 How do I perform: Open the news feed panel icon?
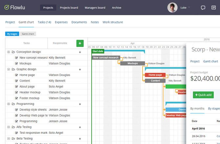point(213,8)
